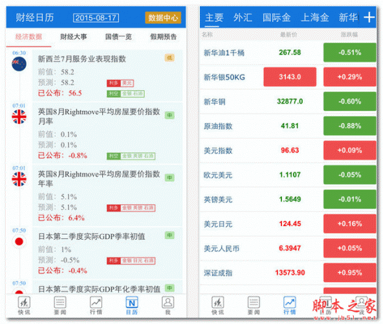Viewport: 383px width, 324px height.
Task: Click 中 badge on GDP季率初值
Action: pyautogui.click(x=170, y=235)
